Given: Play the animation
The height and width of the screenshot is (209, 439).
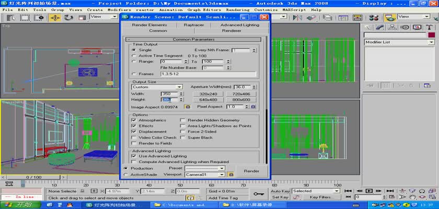Looking at the screenshot, I should coord(369,191).
